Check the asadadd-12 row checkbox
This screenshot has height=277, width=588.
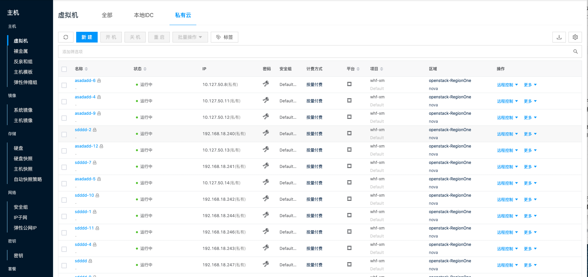(x=64, y=151)
